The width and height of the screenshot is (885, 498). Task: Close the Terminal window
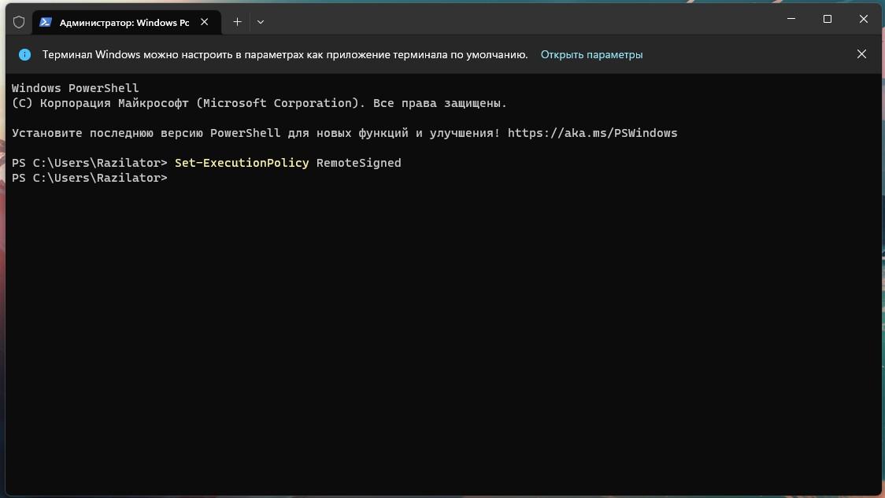pos(864,19)
